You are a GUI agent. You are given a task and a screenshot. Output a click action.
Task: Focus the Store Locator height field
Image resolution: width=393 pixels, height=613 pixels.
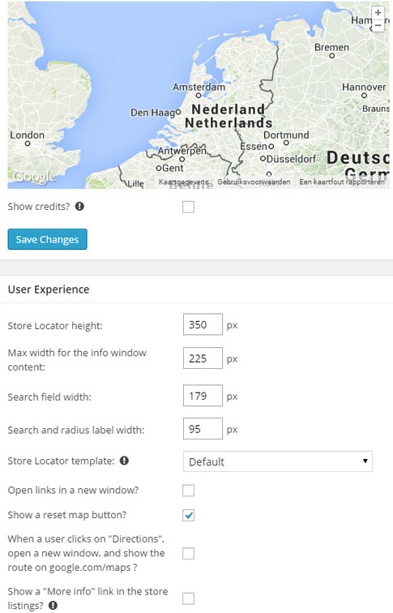coord(203,324)
